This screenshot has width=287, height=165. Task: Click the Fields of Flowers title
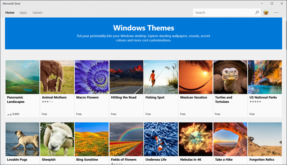[x=123, y=160]
